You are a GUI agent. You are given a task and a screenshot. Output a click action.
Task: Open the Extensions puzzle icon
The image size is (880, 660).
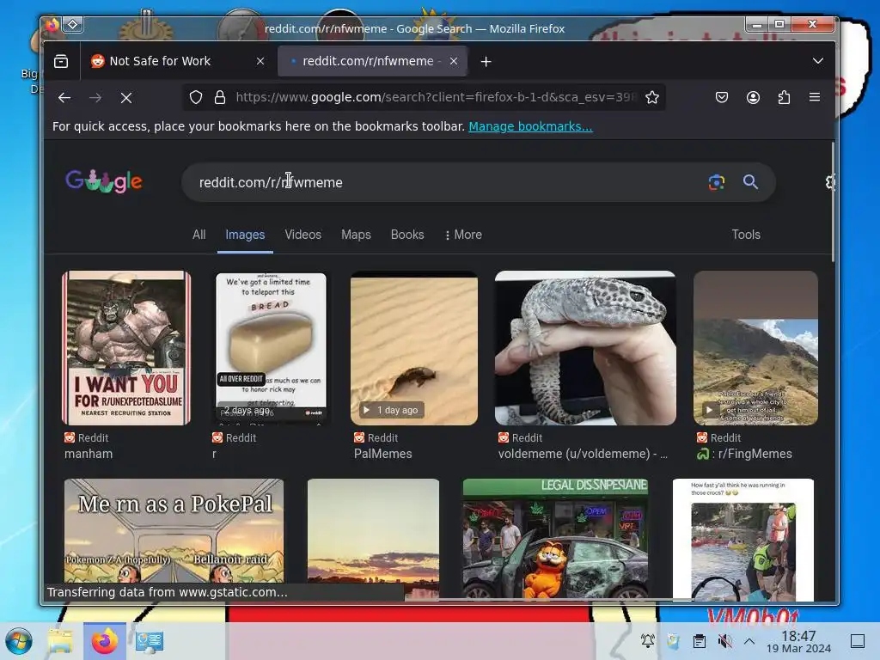pyautogui.click(x=784, y=98)
